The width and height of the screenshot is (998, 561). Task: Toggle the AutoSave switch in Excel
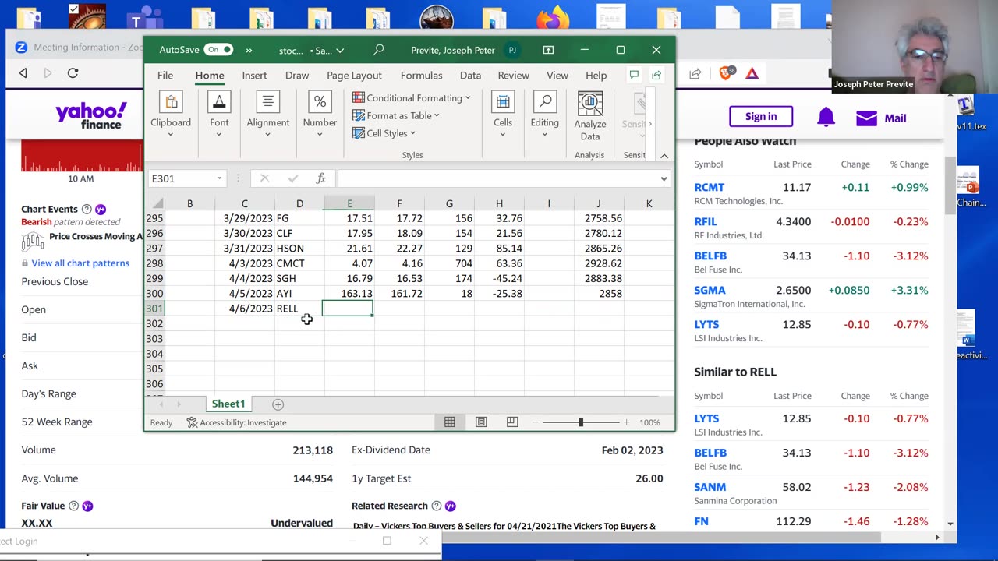(218, 50)
